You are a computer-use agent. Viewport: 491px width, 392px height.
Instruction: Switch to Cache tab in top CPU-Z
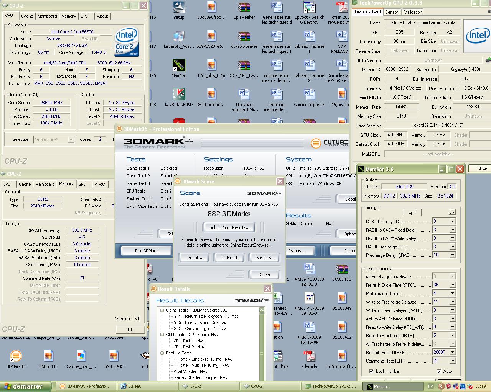pyautogui.click(x=27, y=16)
